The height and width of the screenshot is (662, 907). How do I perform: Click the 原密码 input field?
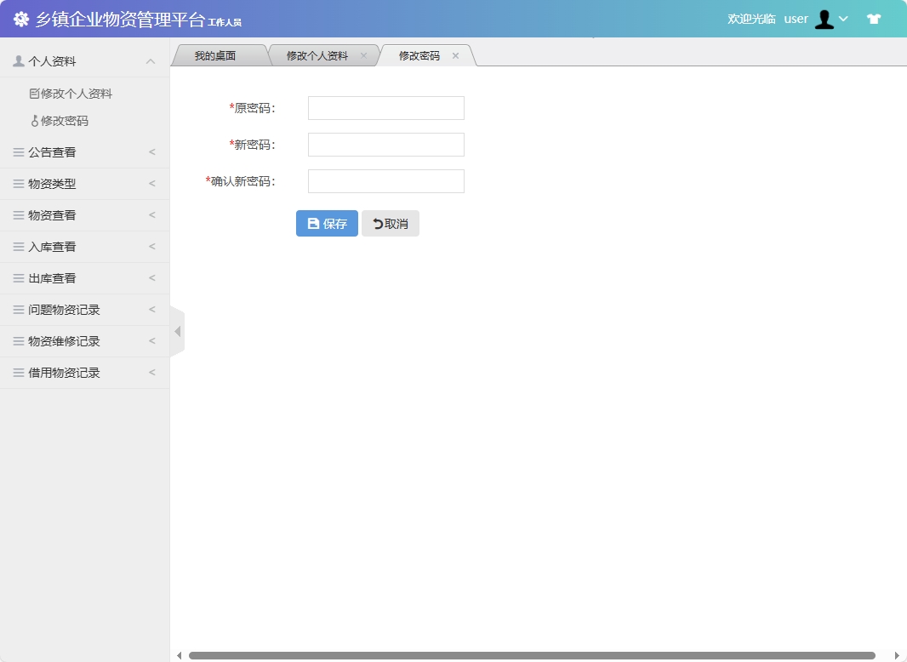tap(385, 108)
